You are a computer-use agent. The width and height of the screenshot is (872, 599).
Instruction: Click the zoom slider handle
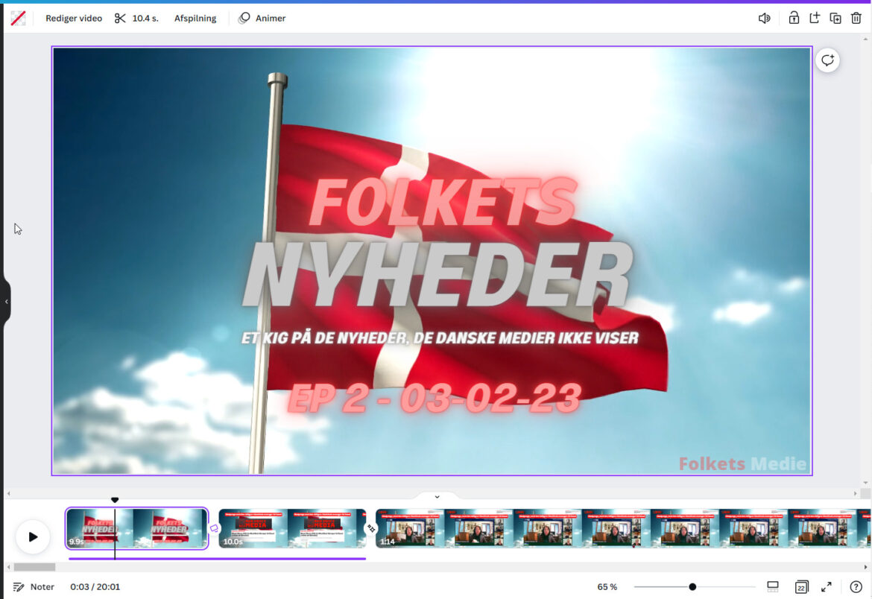tap(692, 587)
